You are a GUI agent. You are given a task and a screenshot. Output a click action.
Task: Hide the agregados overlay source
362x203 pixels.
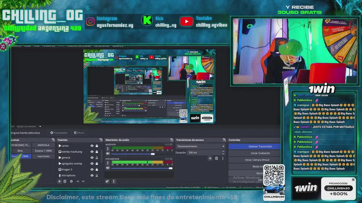point(92,164)
